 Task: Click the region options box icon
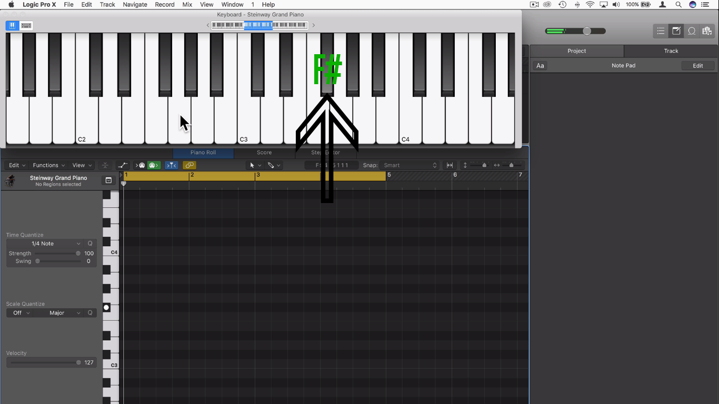[x=108, y=180]
